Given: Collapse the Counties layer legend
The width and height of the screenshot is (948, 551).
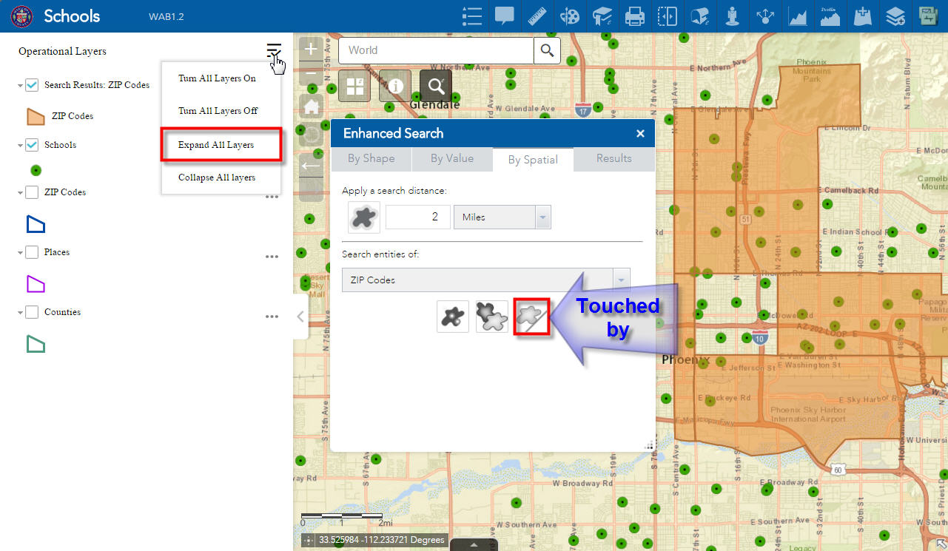Looking at the screenshot, I should 20,313.
